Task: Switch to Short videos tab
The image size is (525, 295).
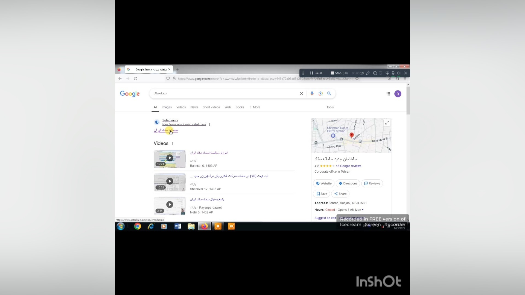Action: pyautogui.click(x=211, y=107)
